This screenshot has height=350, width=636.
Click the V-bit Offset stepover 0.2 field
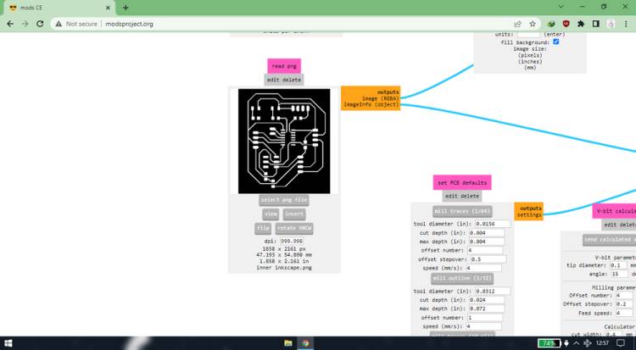(624, 303)
